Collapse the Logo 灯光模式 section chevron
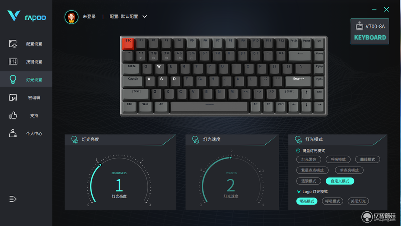Screen dimensions: 401x226 (298, 192)
